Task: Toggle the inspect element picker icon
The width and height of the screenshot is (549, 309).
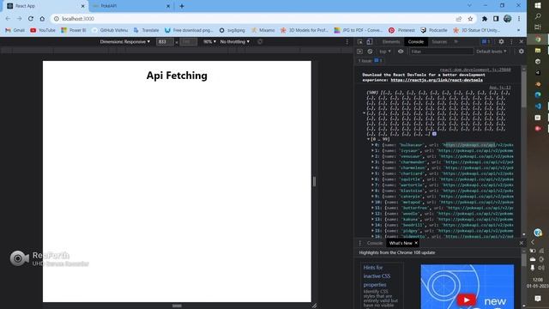Action: pyautogui.click(x=360, y=42)
